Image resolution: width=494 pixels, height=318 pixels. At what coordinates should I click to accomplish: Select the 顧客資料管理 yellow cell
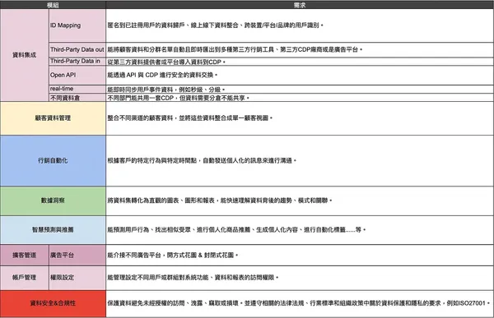pos(53,118)
